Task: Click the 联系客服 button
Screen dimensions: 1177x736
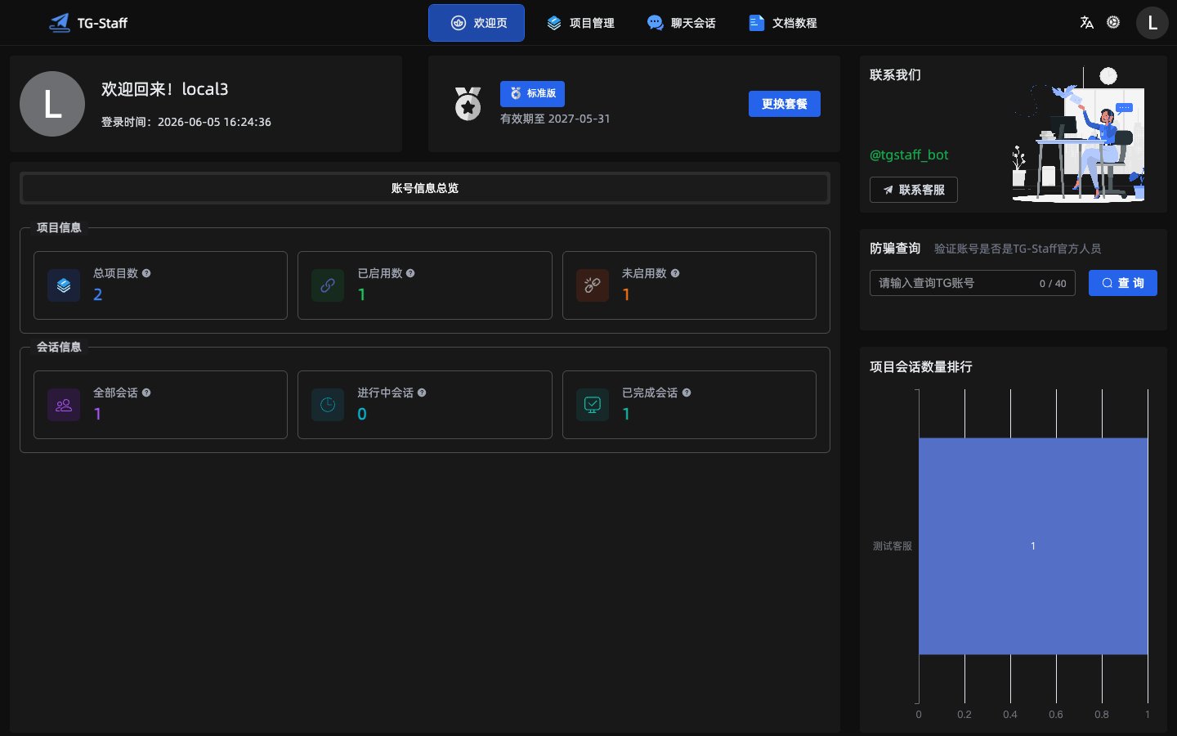Action: (x=914, y=190)
